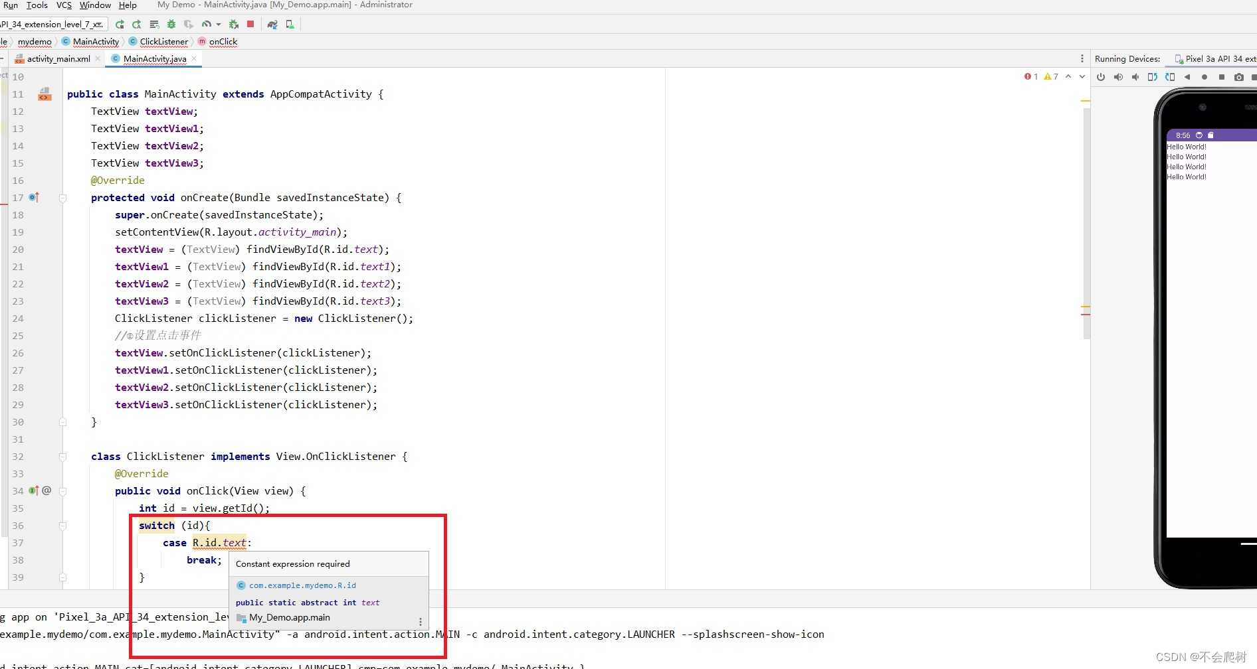Viewport: 1257px width, 669px height.
Task: Click the Apply Code Changes icon
Action: click(154, 25)
